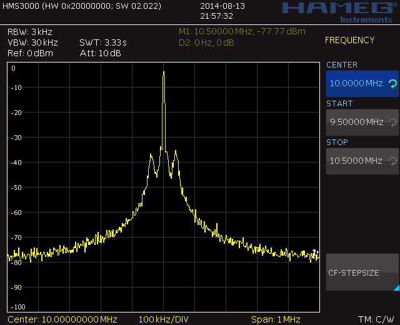The height and width of the screenshot is (325, 400).
Task: Click the CENTER label above the field
Action: pos(342,65)
